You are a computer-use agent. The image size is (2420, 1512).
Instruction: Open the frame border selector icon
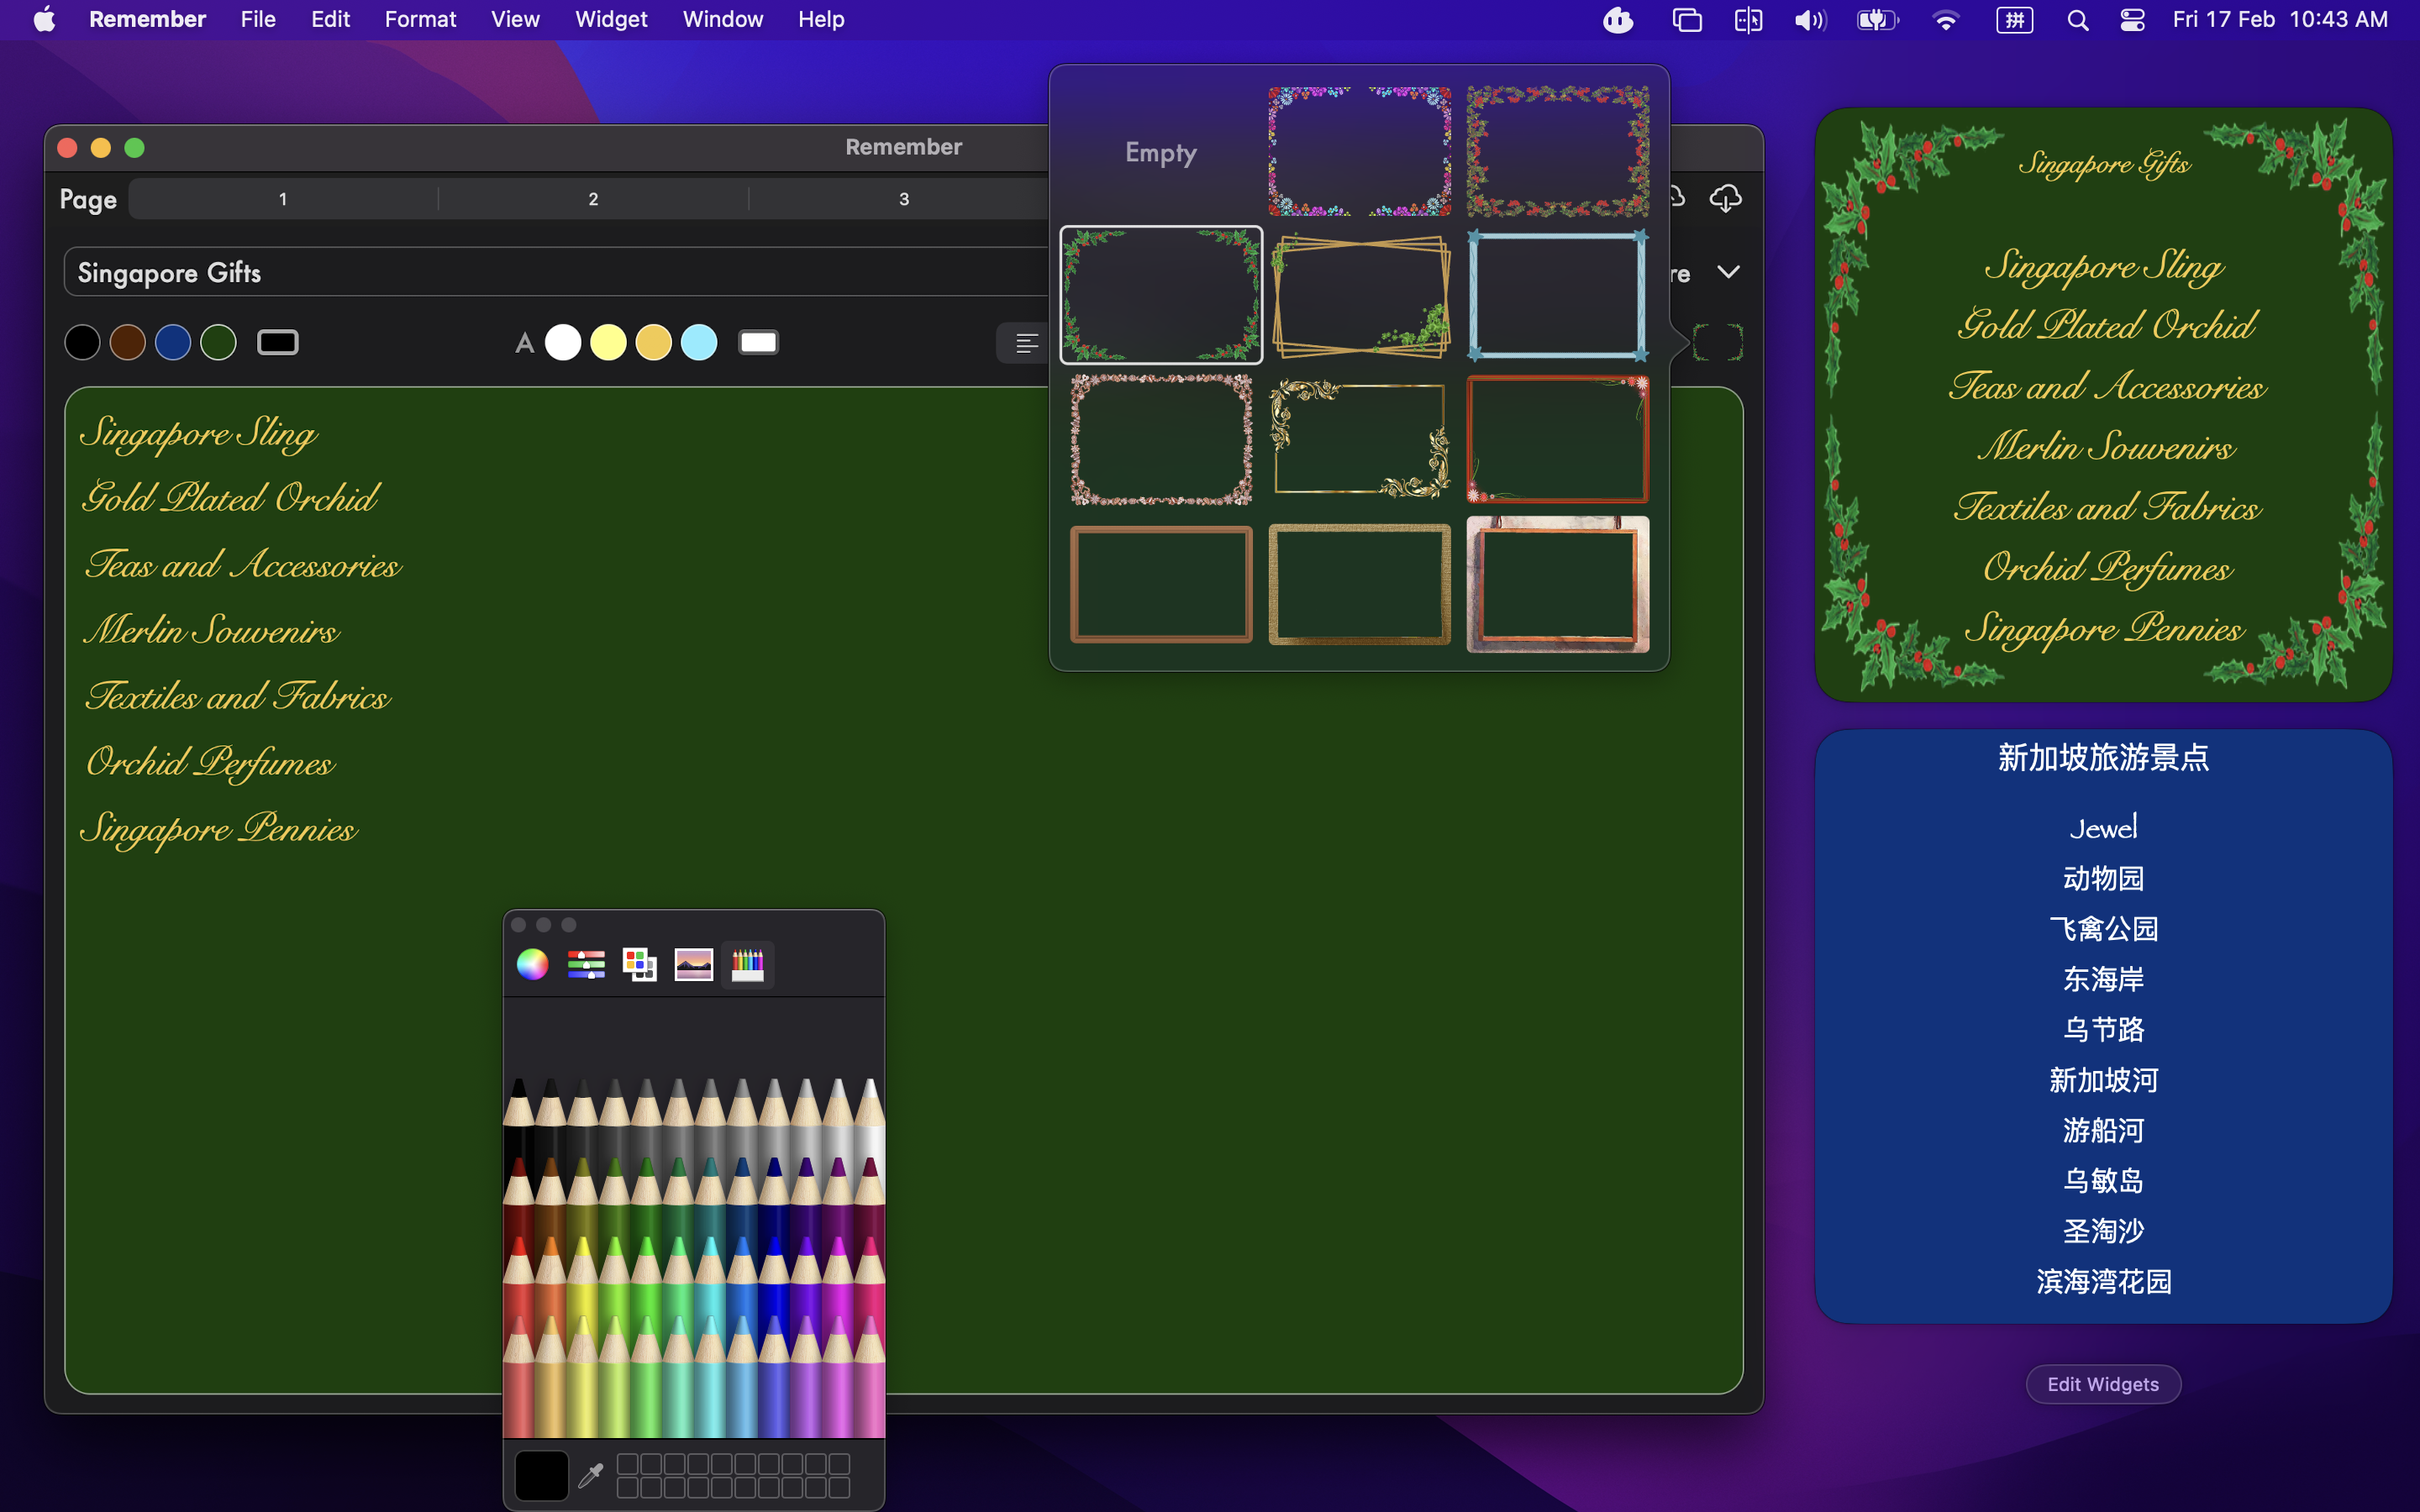[1717, 343]
